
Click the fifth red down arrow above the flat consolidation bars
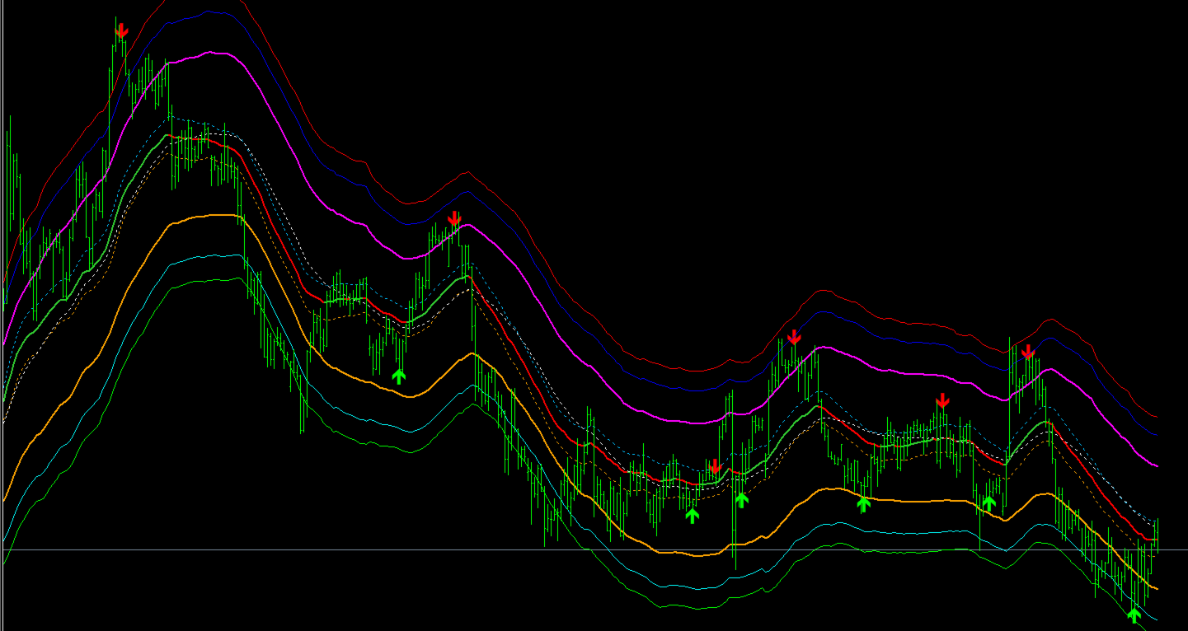point(943,401)
